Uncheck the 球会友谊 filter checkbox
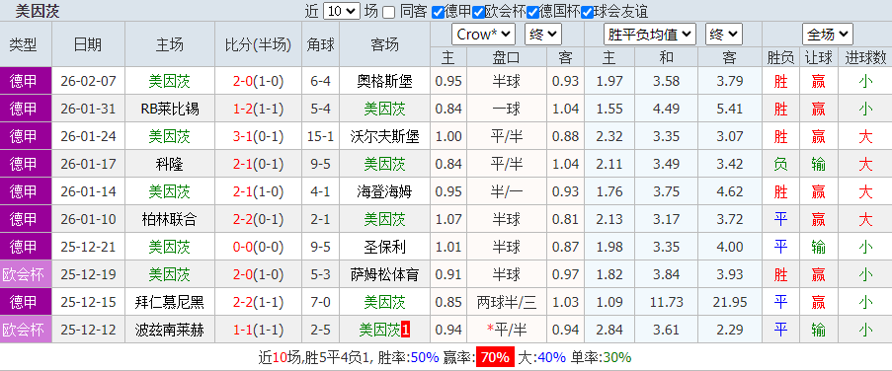 coord(587,12)
